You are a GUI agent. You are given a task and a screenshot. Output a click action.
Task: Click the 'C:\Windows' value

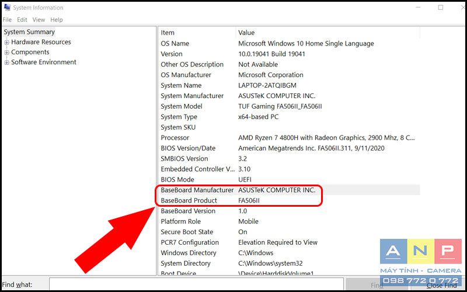coord(256,253)
